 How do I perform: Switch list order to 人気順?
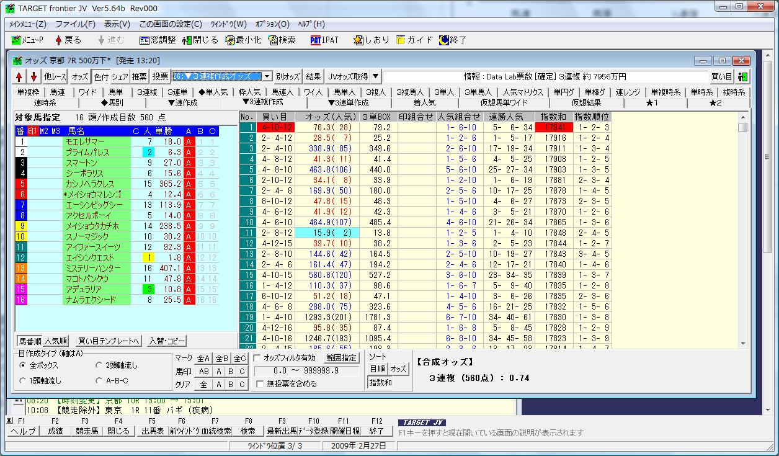[56, 341]
